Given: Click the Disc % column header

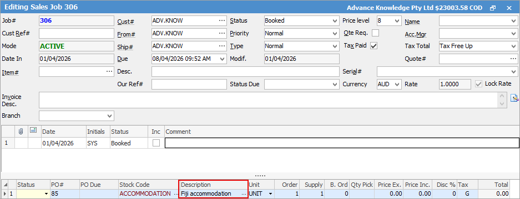Looking at the screenshot, I should 445,185.
